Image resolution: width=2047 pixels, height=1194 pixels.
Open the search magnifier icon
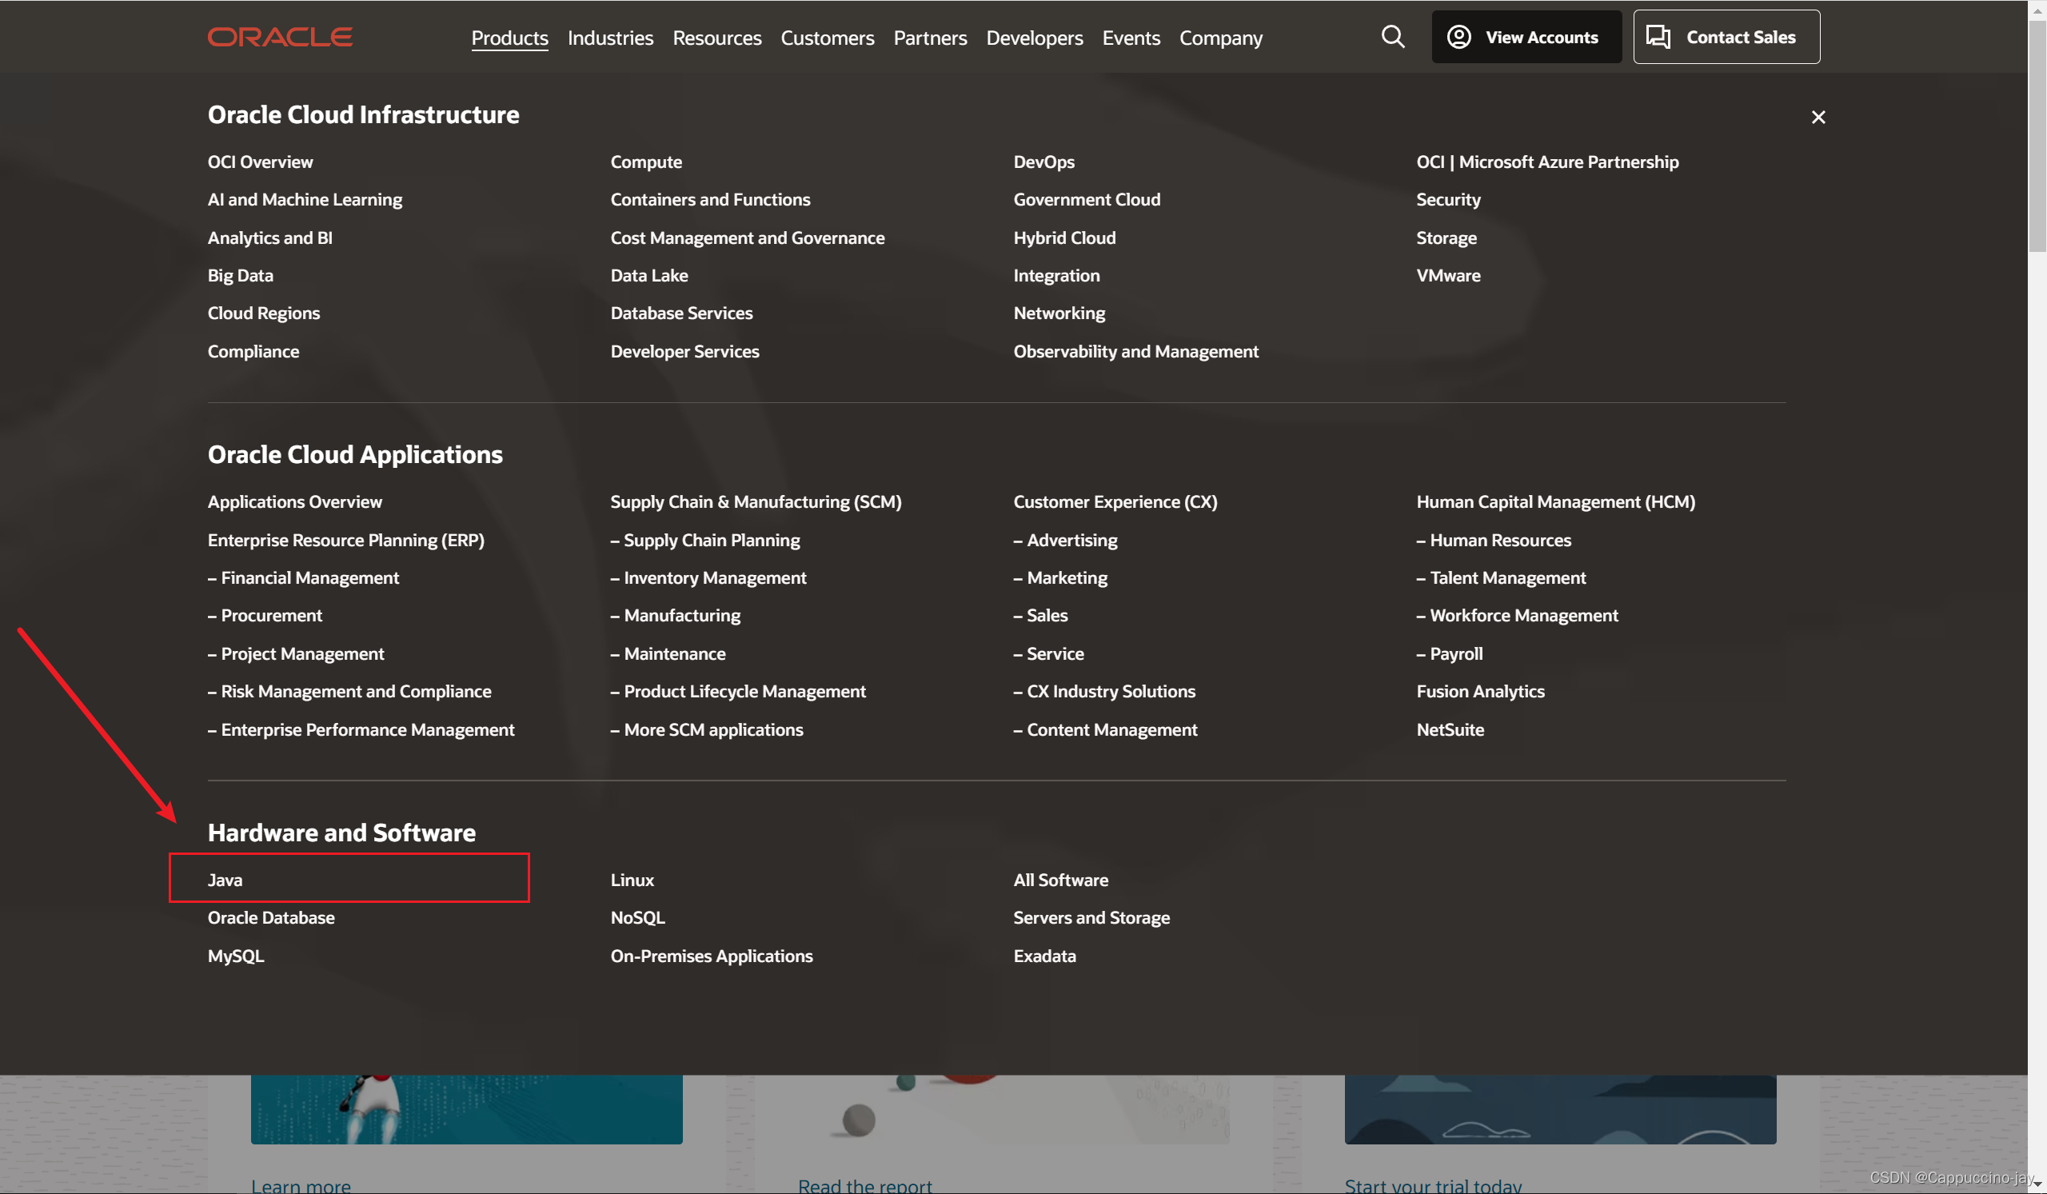1392,38
